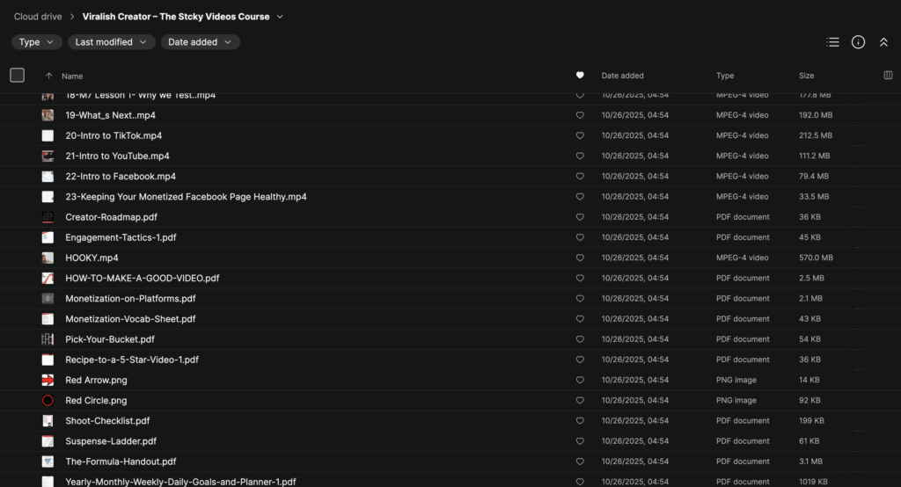This screenshot has height=487, width=901.
Task: Click the collapse double-chevron icon
Action: pyautogui.click(x=883, y=42)
